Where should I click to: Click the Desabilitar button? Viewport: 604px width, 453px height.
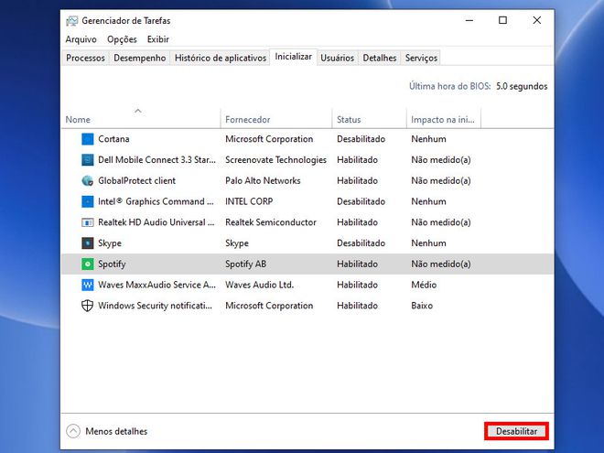coord(516,431)
